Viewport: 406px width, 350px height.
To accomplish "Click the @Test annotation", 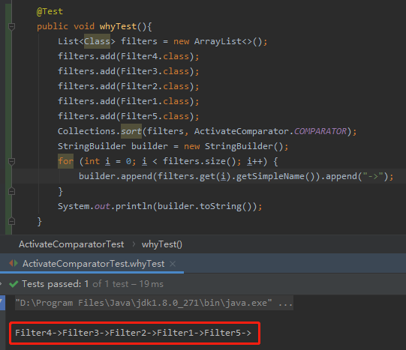I will point(50,11).
